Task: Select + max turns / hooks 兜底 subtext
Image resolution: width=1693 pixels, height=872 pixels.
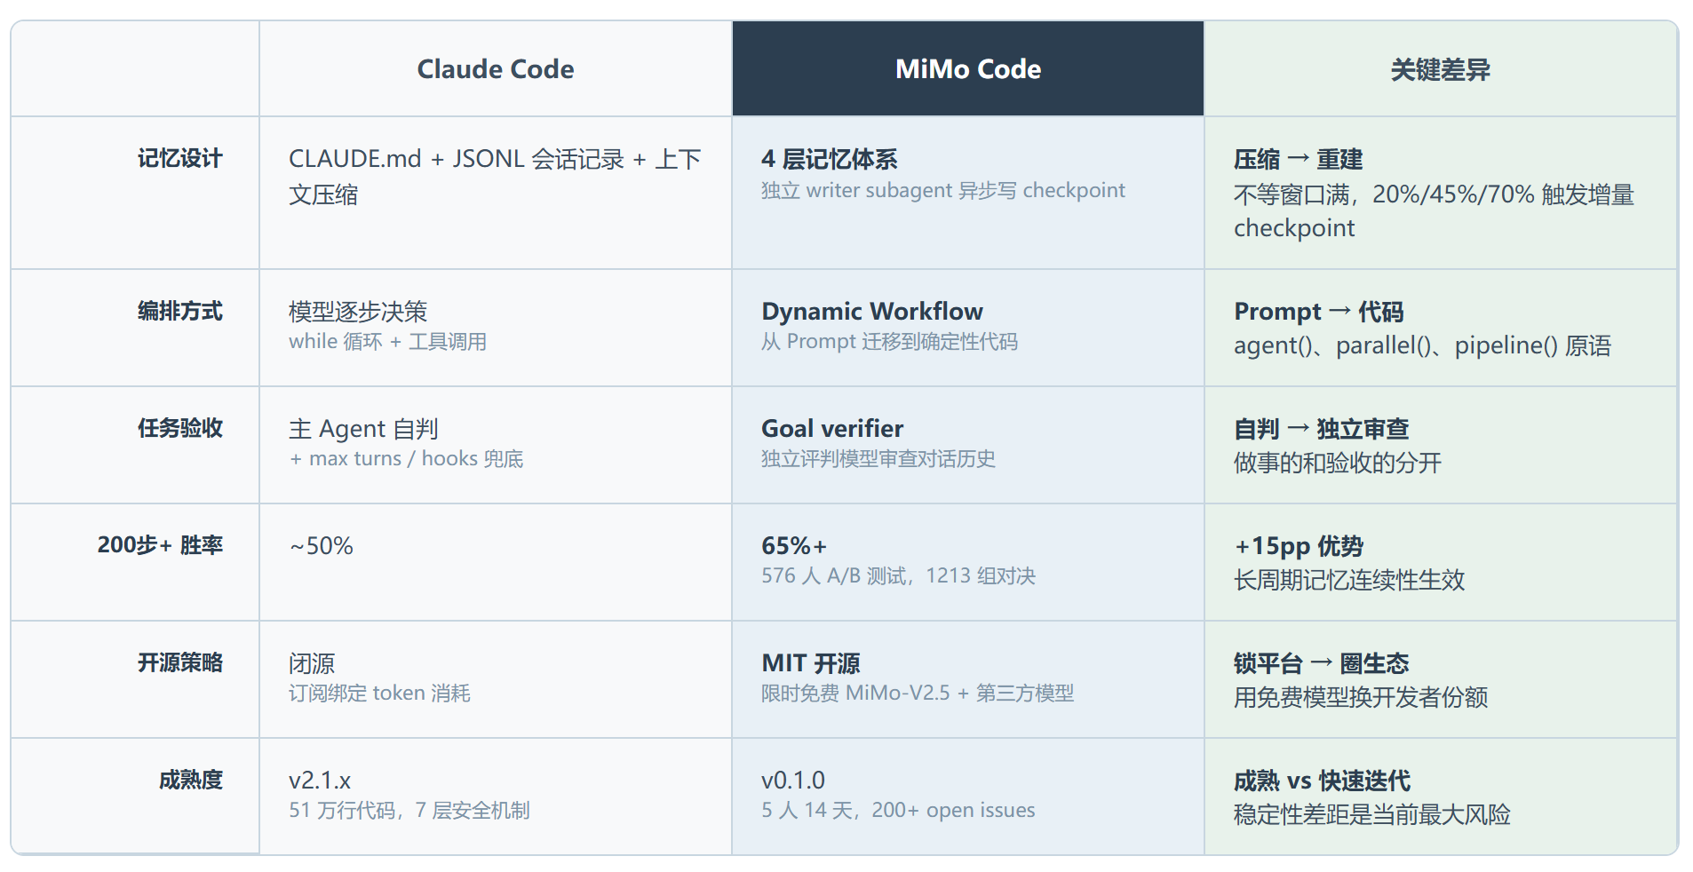Action: (x=406, y=459)
